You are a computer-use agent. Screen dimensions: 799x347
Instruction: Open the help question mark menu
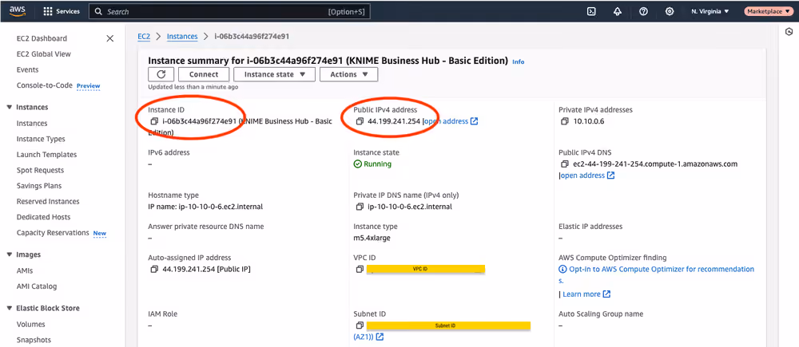[x=643, y=11]
